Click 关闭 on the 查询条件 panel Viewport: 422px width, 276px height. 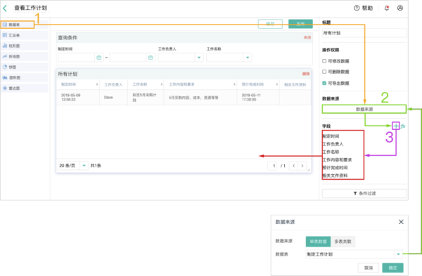pos(307,38)
